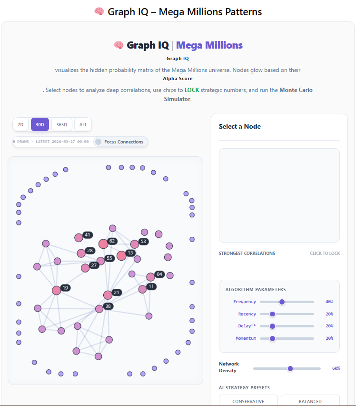Select node 27 in the network

(x=85, y=268)
